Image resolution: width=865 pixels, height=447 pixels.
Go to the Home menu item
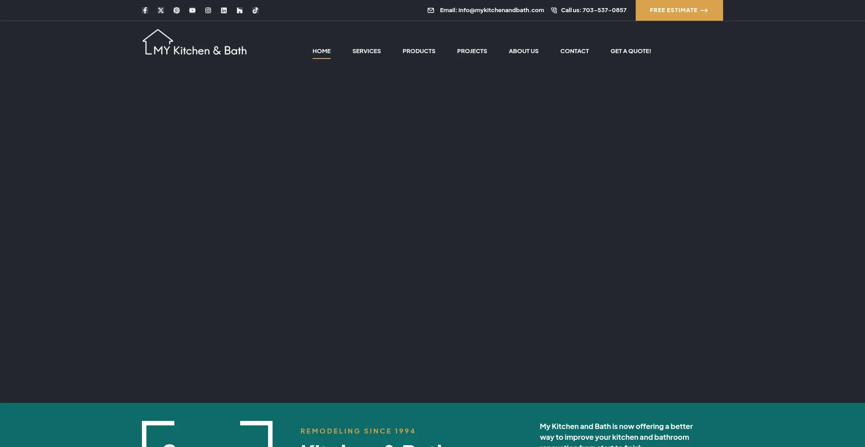(322, 51)
